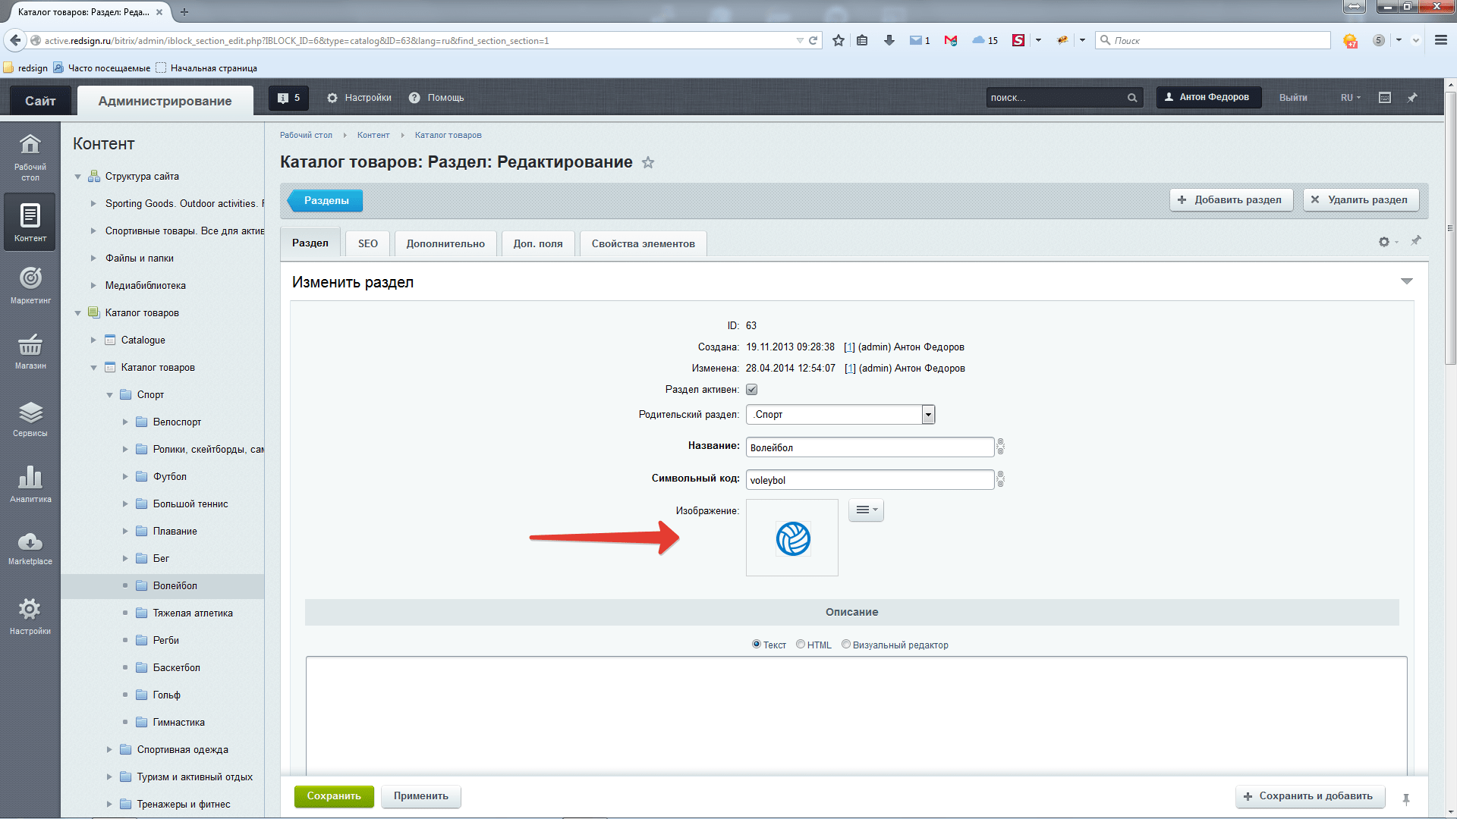This screenshot has width=1457, height=819.
Task: Expand the Catalogue tree node
Action: click(x=93, y=340)
